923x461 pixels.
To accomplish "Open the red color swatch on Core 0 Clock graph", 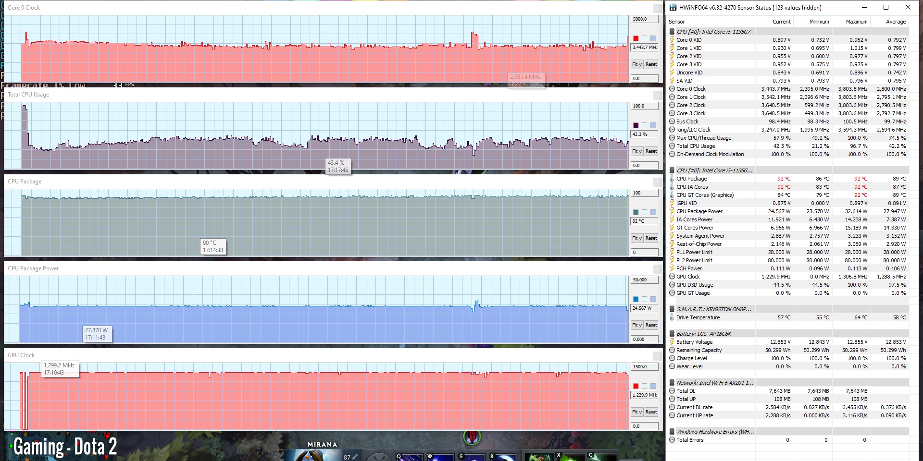I will pos(636,38).
